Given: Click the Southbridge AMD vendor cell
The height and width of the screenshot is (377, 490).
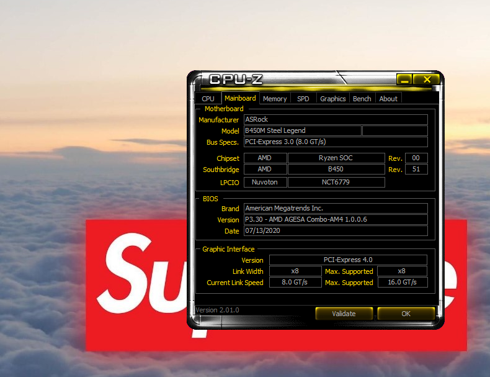Looking at the screenshot, I should pyautogui.click(x=265, y=170).
